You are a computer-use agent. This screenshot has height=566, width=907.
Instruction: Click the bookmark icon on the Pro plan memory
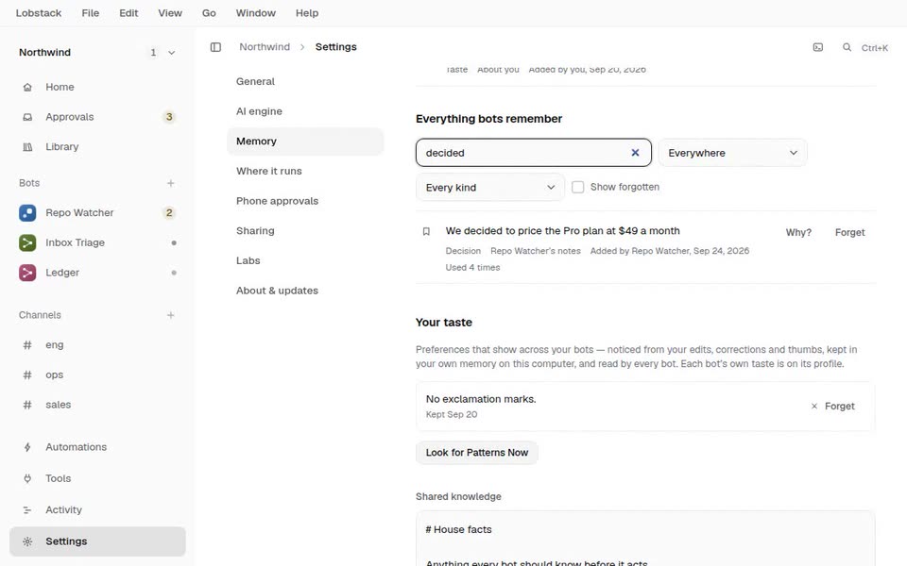click(x=426, y=232)
